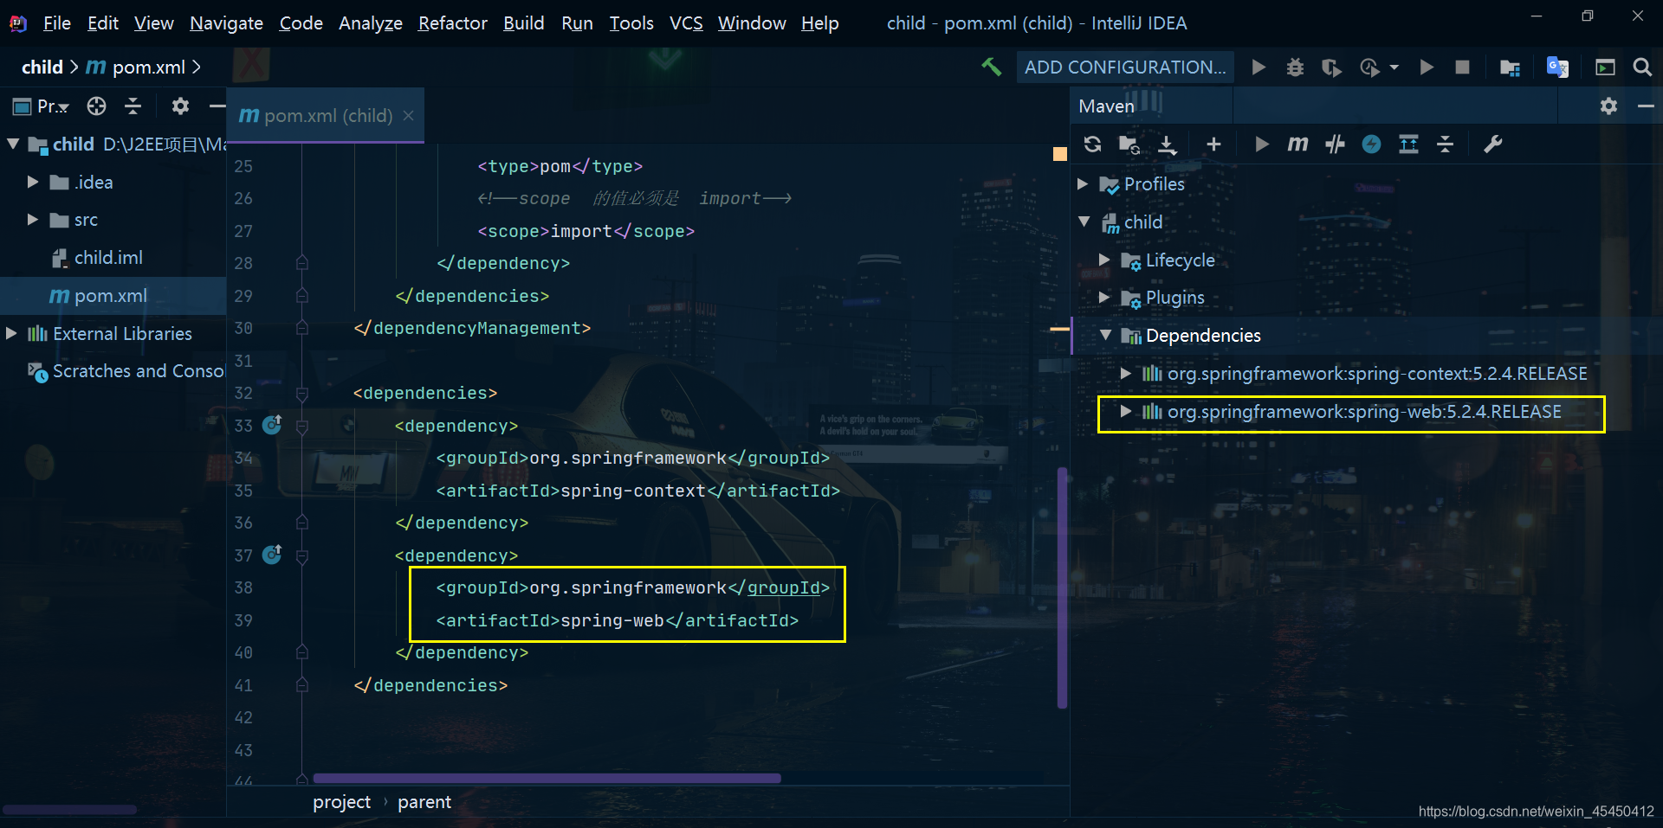The height and width of the screenshot is (828, 1663).
Task: Click the Debug bug icon
Action: [x=1295, y=67]
